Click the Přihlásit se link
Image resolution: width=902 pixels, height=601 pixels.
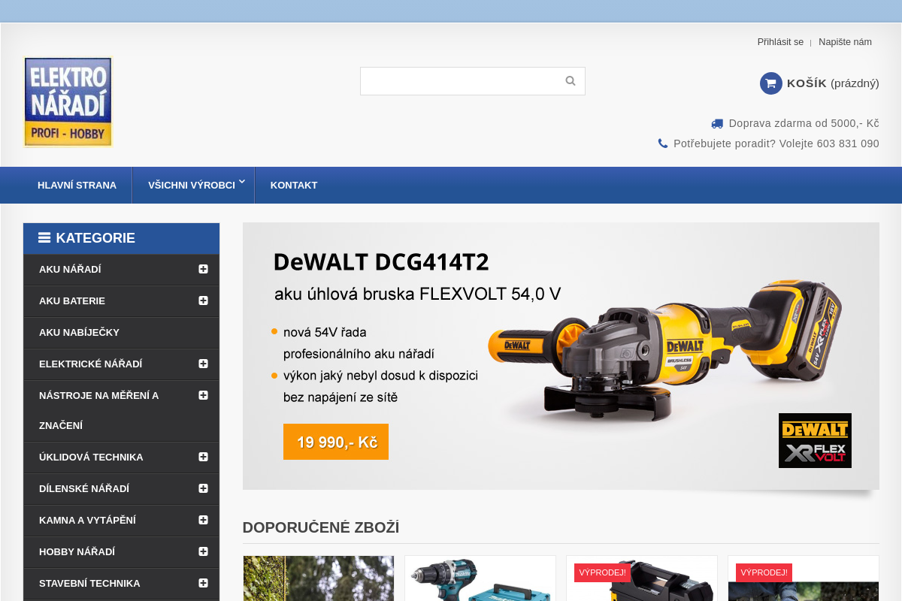(780, 42)
